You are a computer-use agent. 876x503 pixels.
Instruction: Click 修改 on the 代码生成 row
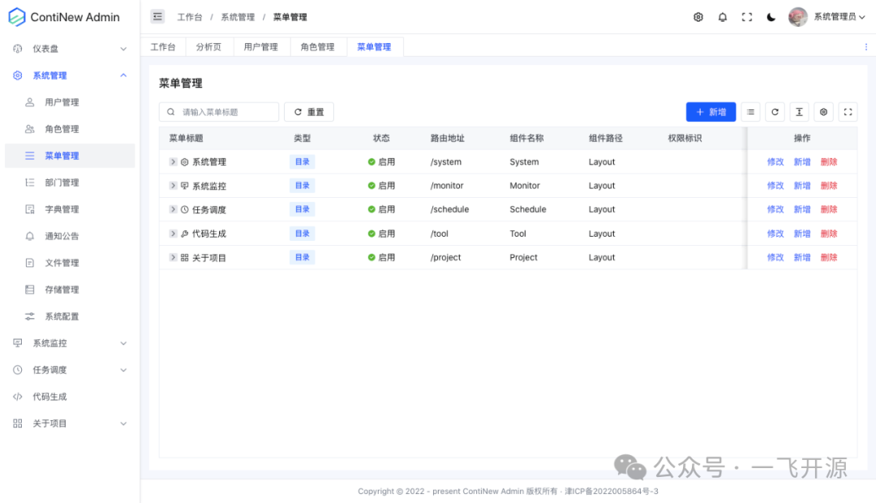click(775, 233)
